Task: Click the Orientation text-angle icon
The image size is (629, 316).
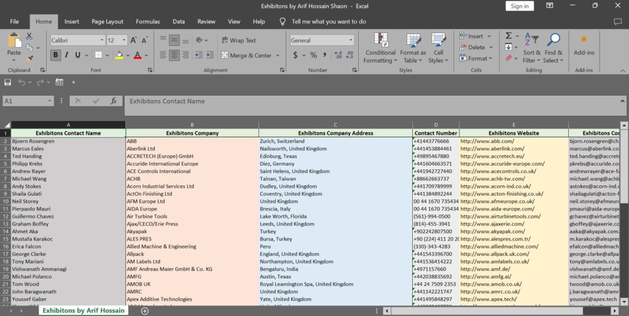Action: click(x=200, y=40)
